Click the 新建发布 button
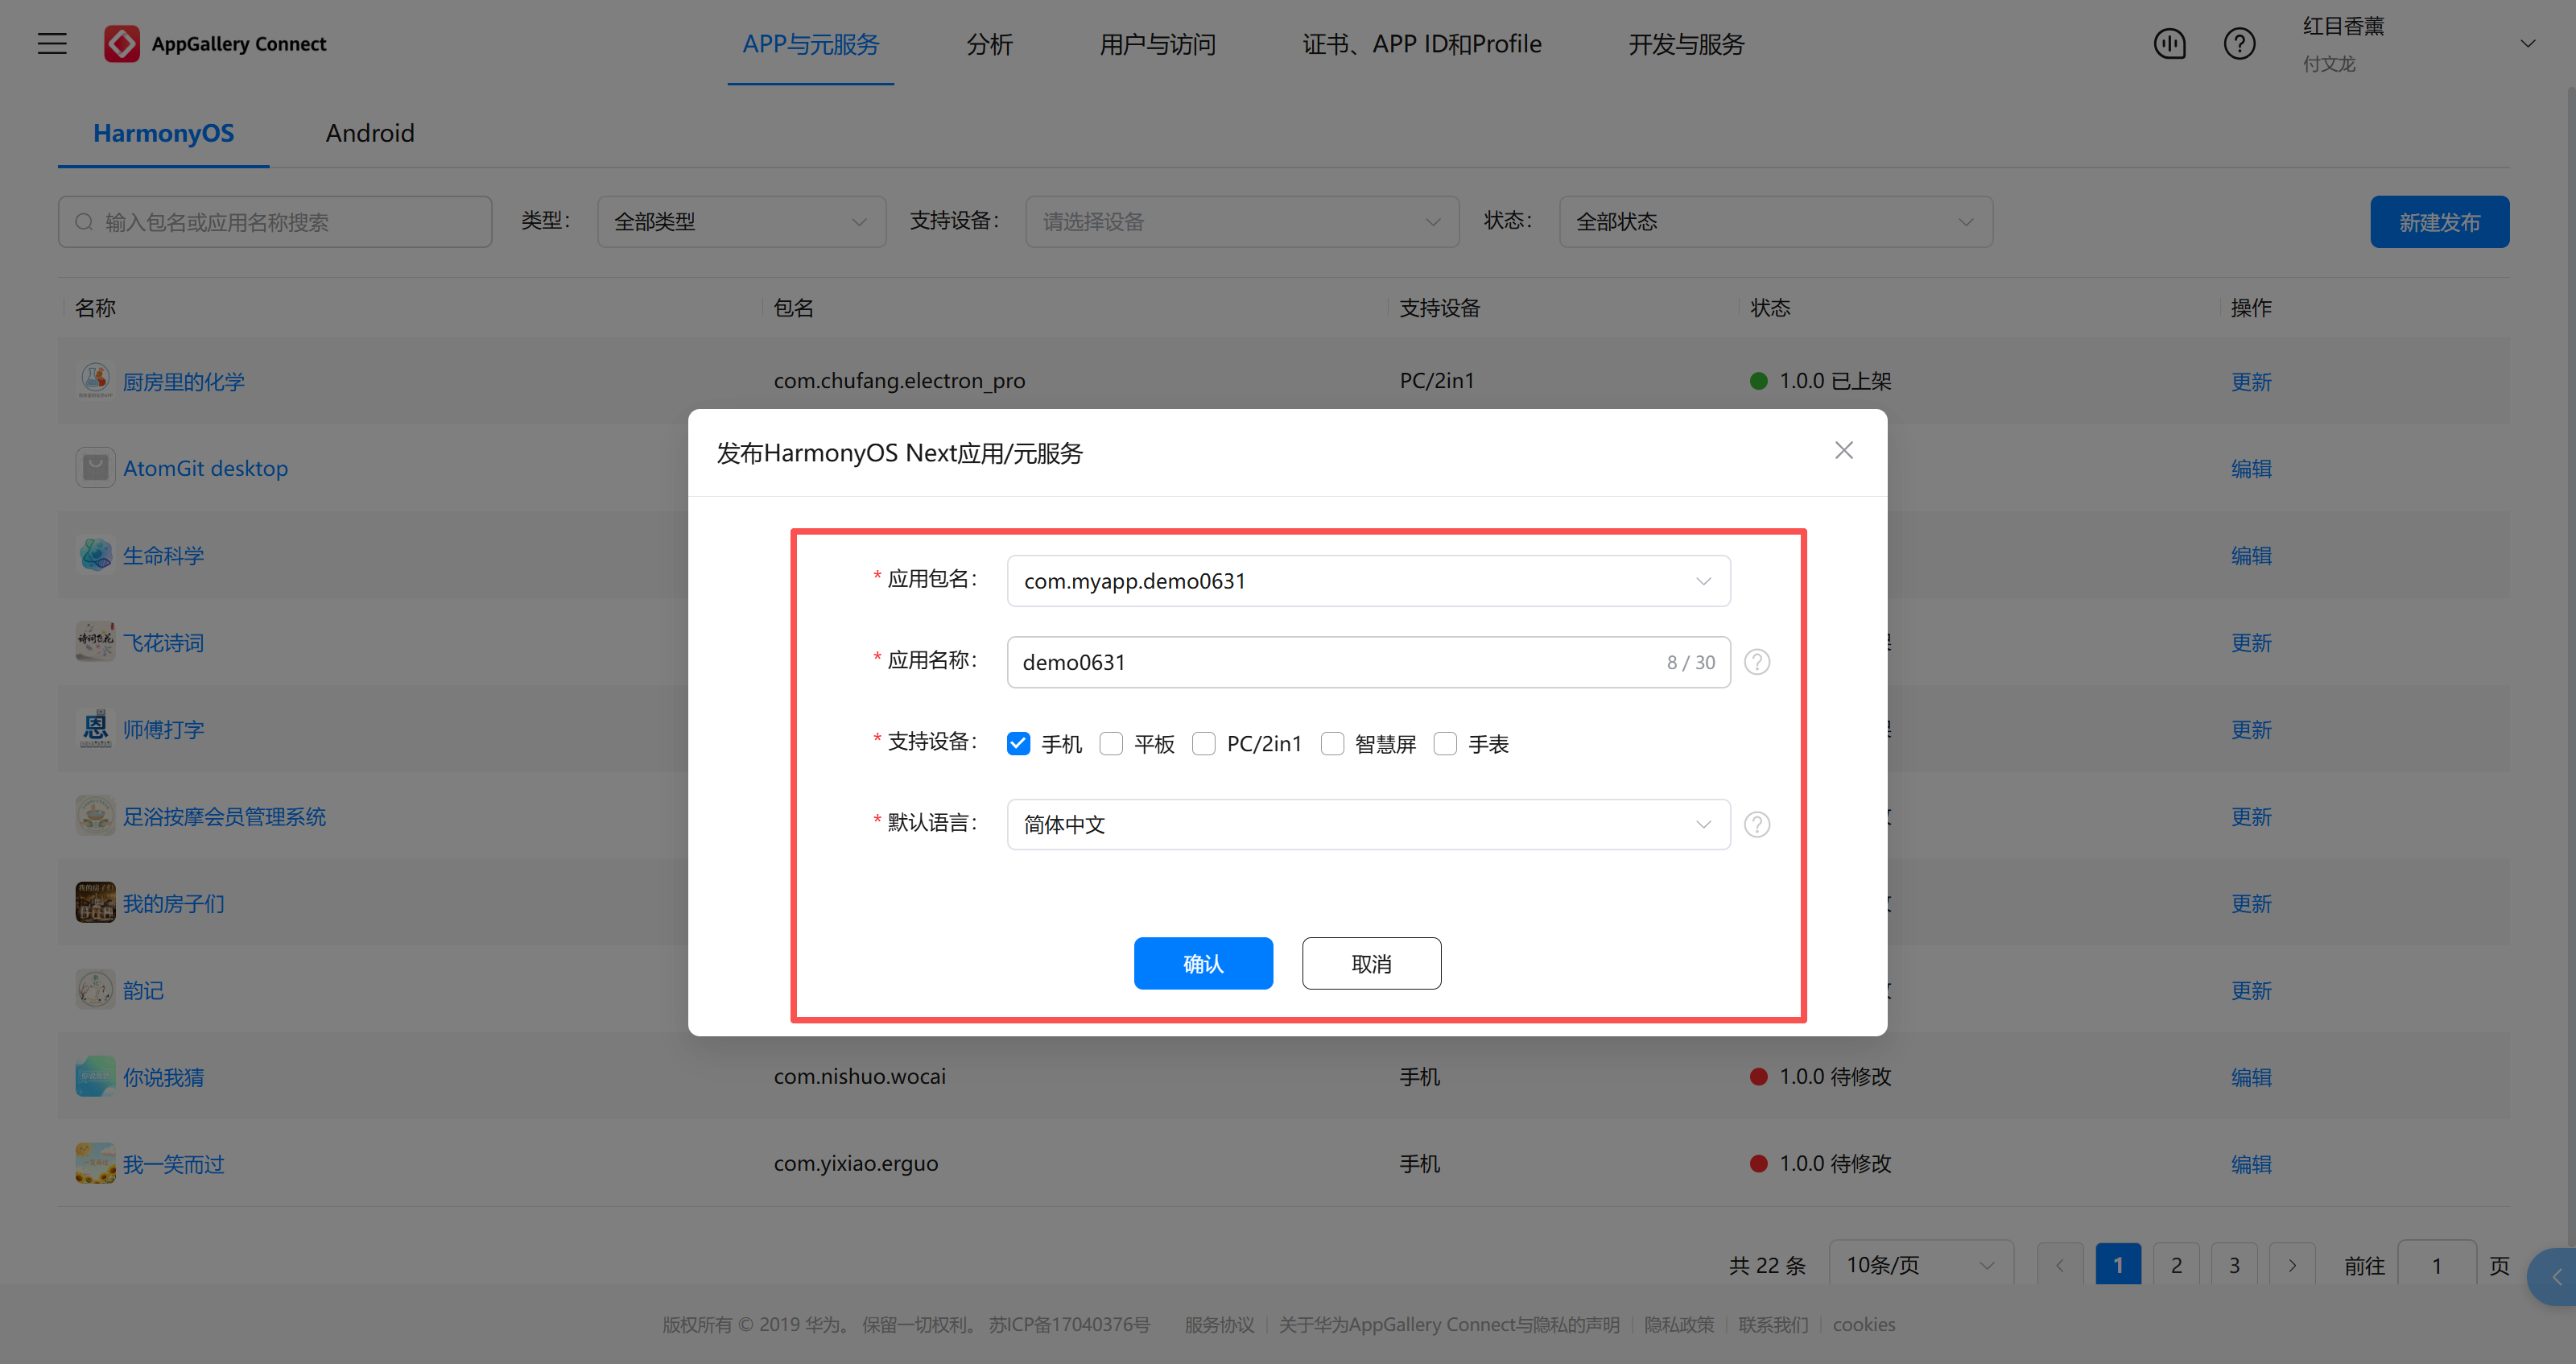2576x1364 pixels. pyautogui.click(x=2439, y=222)
